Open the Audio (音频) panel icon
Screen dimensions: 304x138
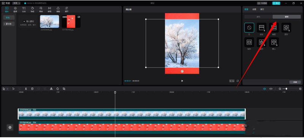coord(15,10)
